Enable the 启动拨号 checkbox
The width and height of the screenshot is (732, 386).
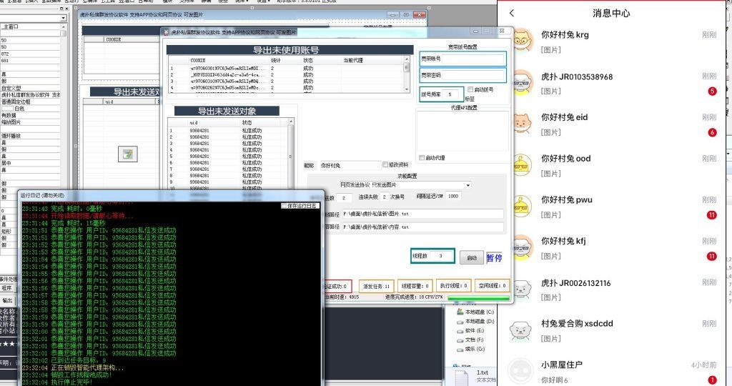click(470, 90)
